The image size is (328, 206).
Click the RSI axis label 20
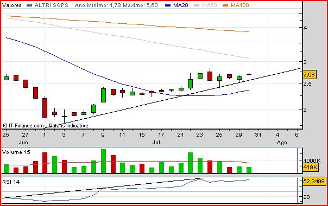307,197
